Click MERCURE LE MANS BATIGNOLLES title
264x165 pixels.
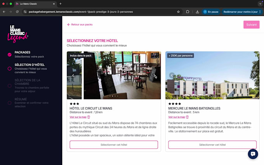(194, 108)
